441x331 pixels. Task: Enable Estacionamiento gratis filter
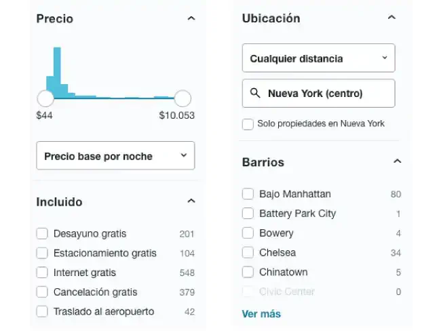pyautogui.click(x=42, y=253)
